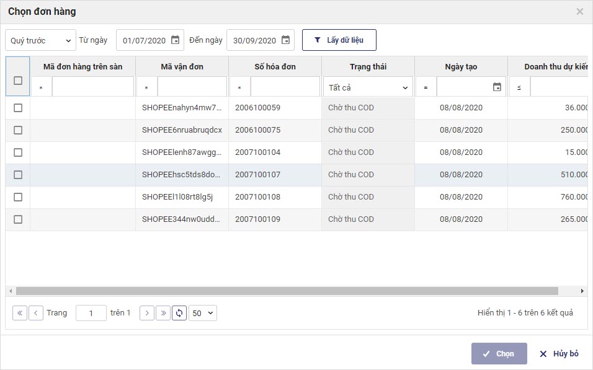This screenshot has height=370, width=593.
Task: Click the page number input field
Action: (91, 313)
